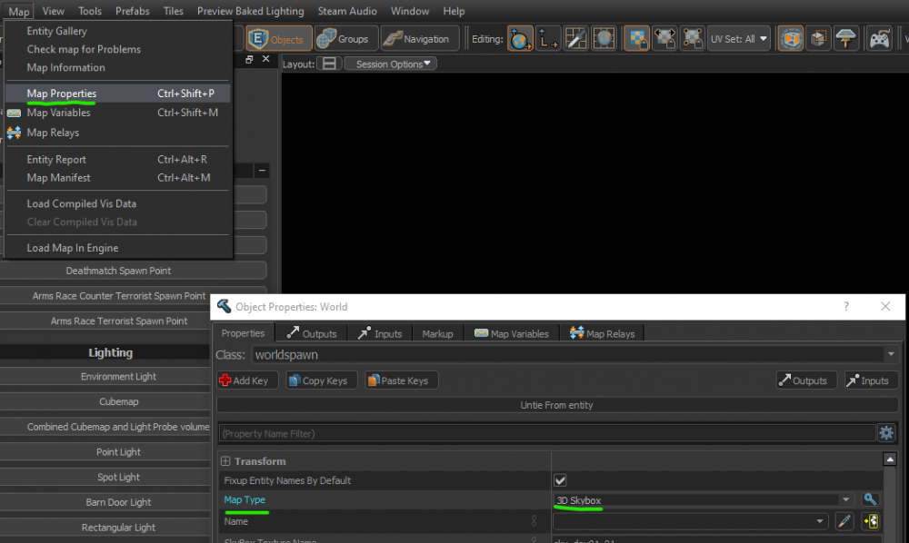Click the Layout split view icon
The height and width of the screenshot is (543, 909).
click(329, 64)
